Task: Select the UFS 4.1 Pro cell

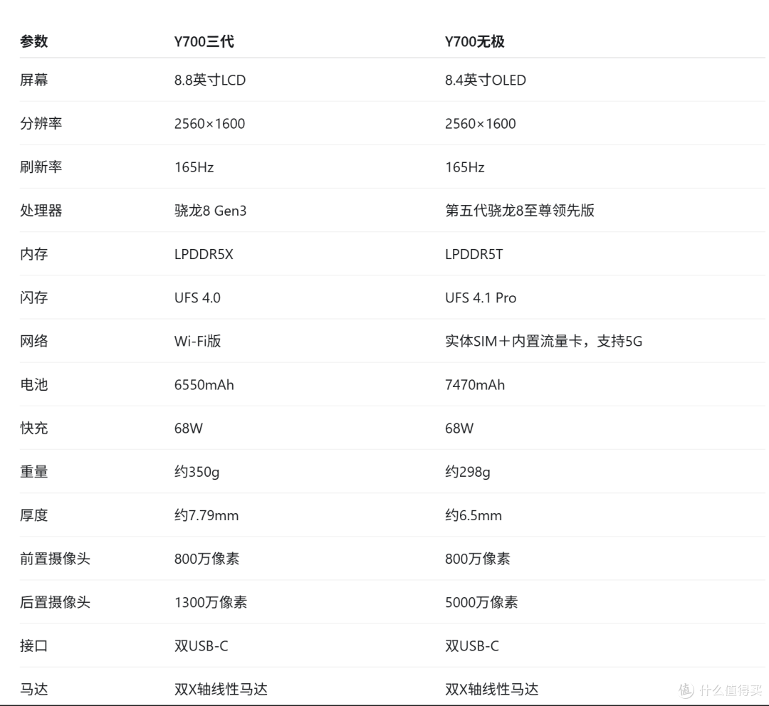Action: (481, 297)
